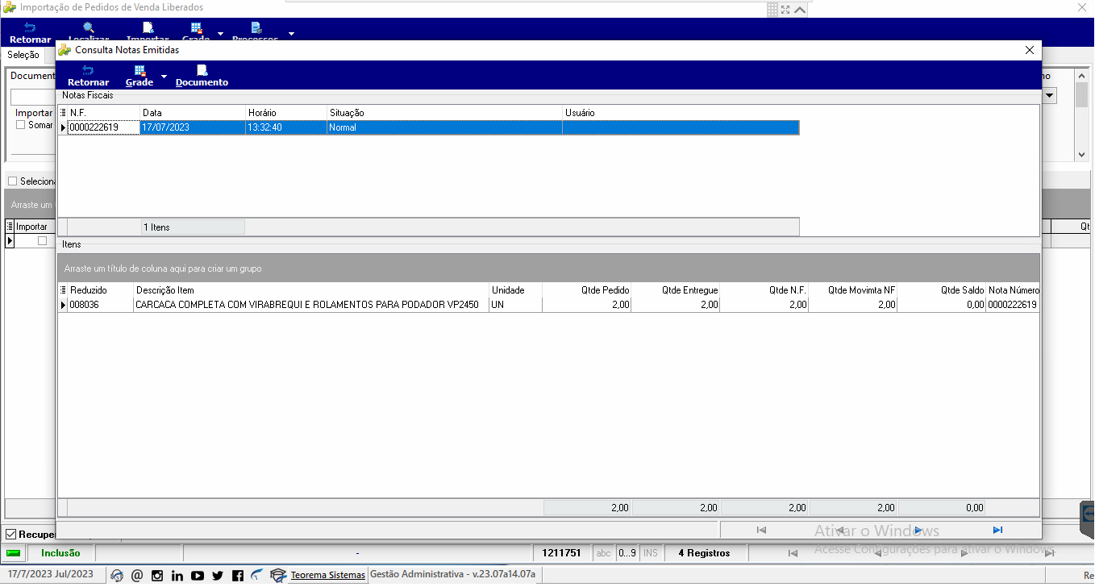Go to last record in dialog navigator
Viewport: 1095px width, 587px height.
997,530
